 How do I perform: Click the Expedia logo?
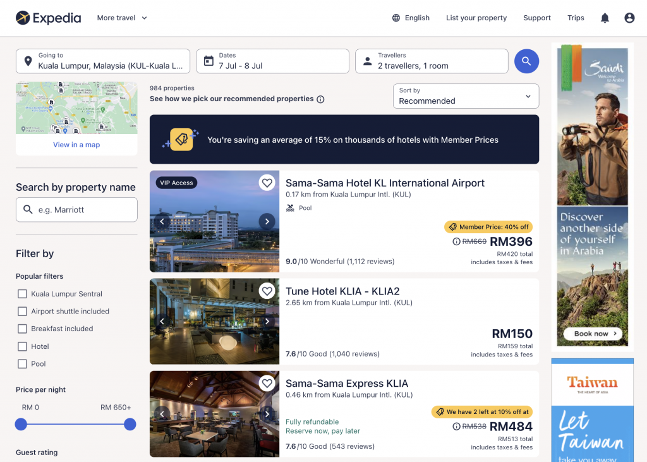(48, 18)
